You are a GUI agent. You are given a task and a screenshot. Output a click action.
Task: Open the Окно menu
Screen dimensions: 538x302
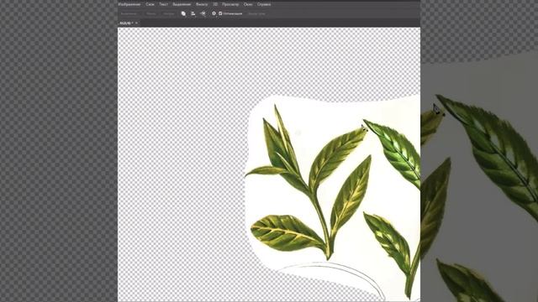248,4
